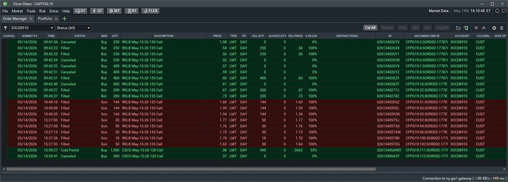Screen dimensions: 508x182
Task: Open the Help menu
Action: 66,11
